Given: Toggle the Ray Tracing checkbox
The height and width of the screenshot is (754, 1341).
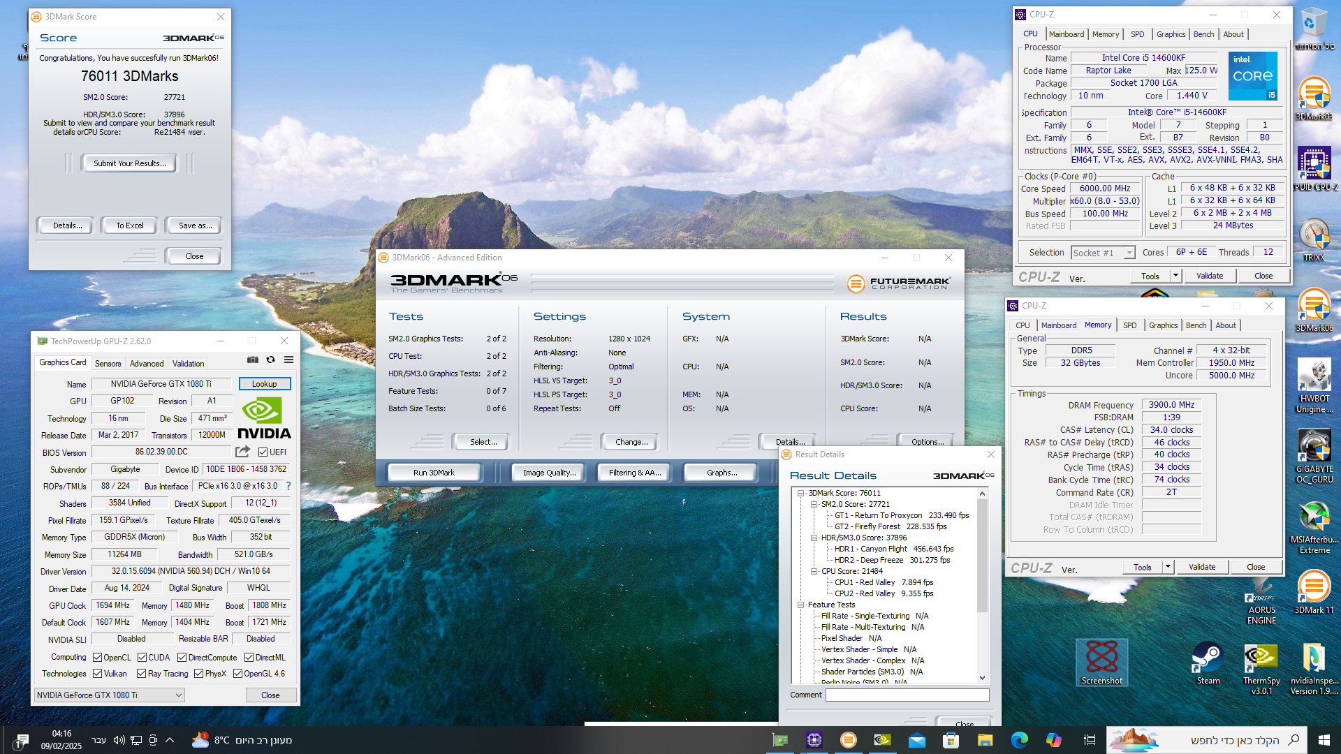Looking at the screenshot, I should [x=141, y=674].
